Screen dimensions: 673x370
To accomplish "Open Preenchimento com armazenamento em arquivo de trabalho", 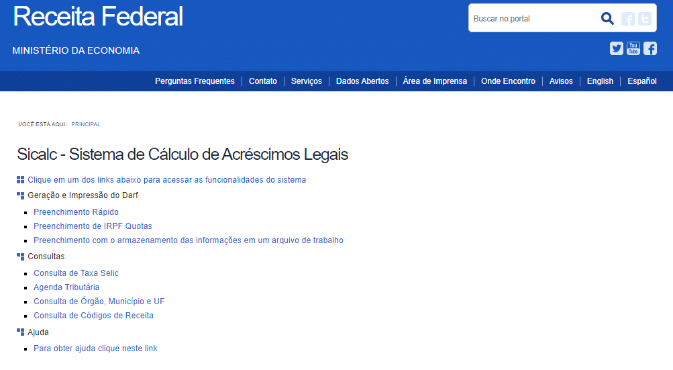I will tap(189, 240).
